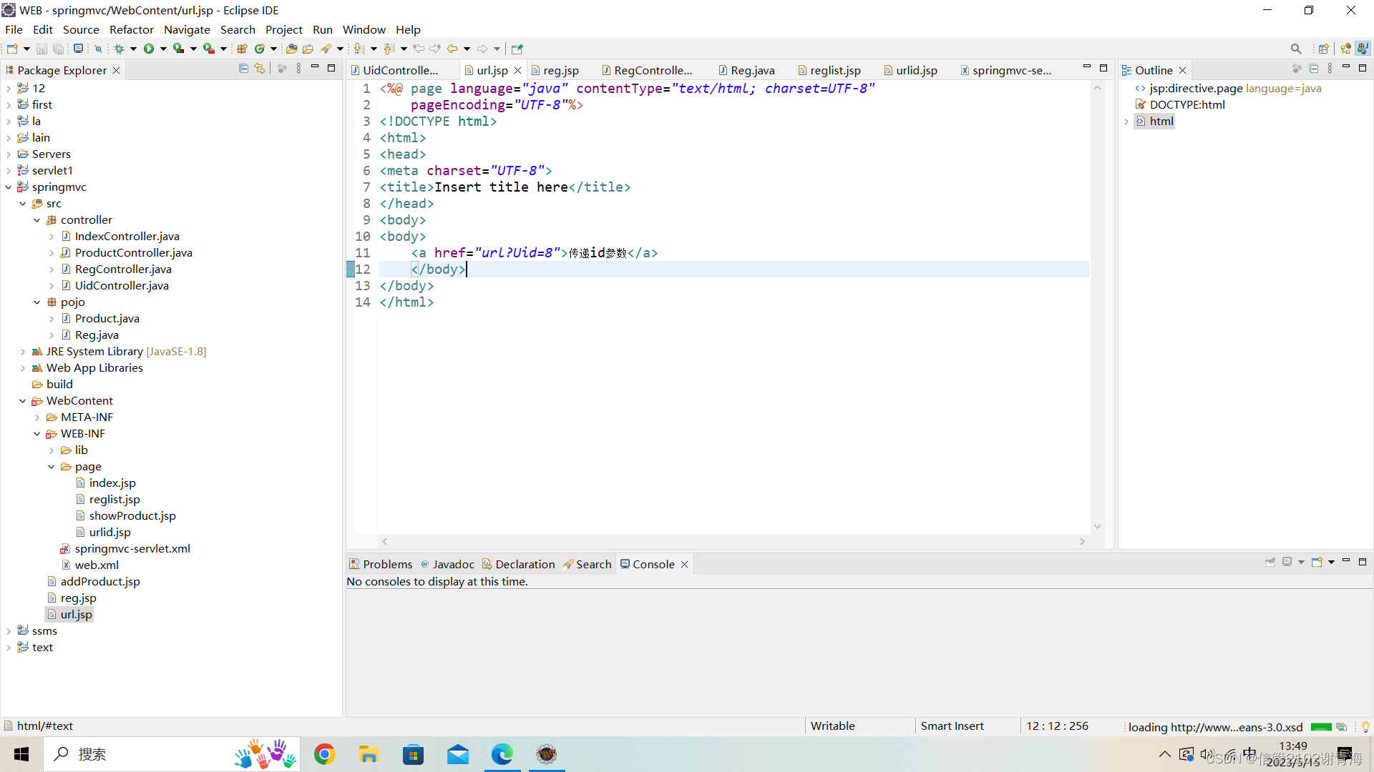The image size is (1374, 772).
Task: Collapse the controller package
Action: tap(37, 220)
